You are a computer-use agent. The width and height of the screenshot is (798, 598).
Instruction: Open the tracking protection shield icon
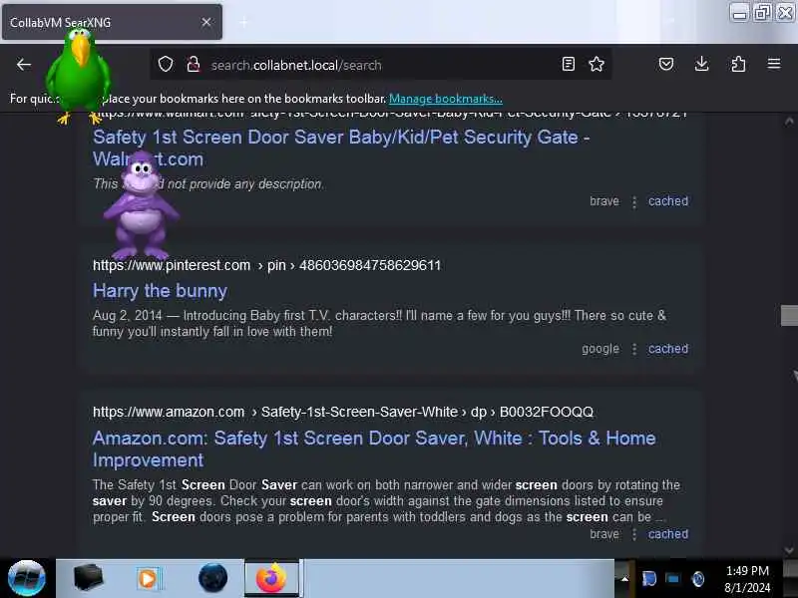[x=166, y=65]
